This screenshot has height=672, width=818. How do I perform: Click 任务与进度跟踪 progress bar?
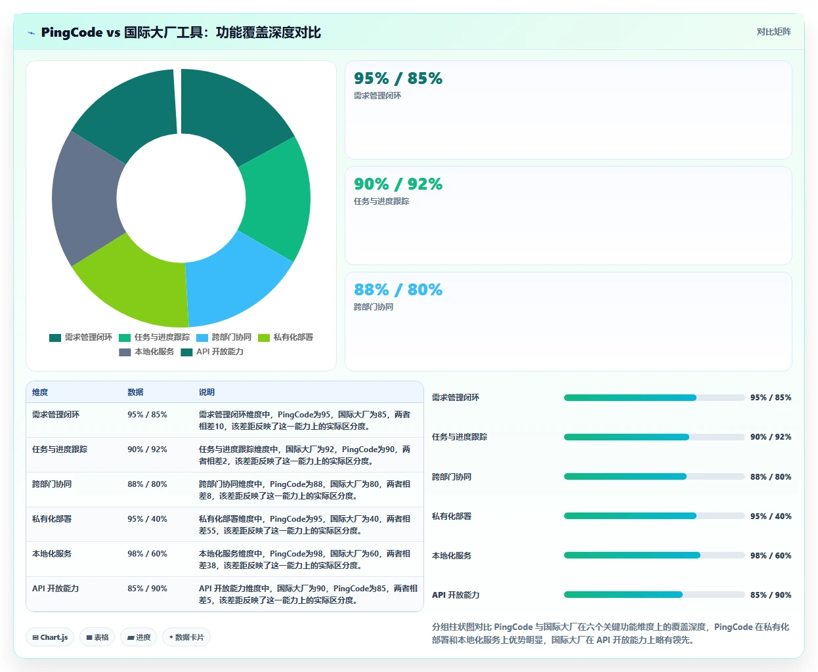click(655, 437)
